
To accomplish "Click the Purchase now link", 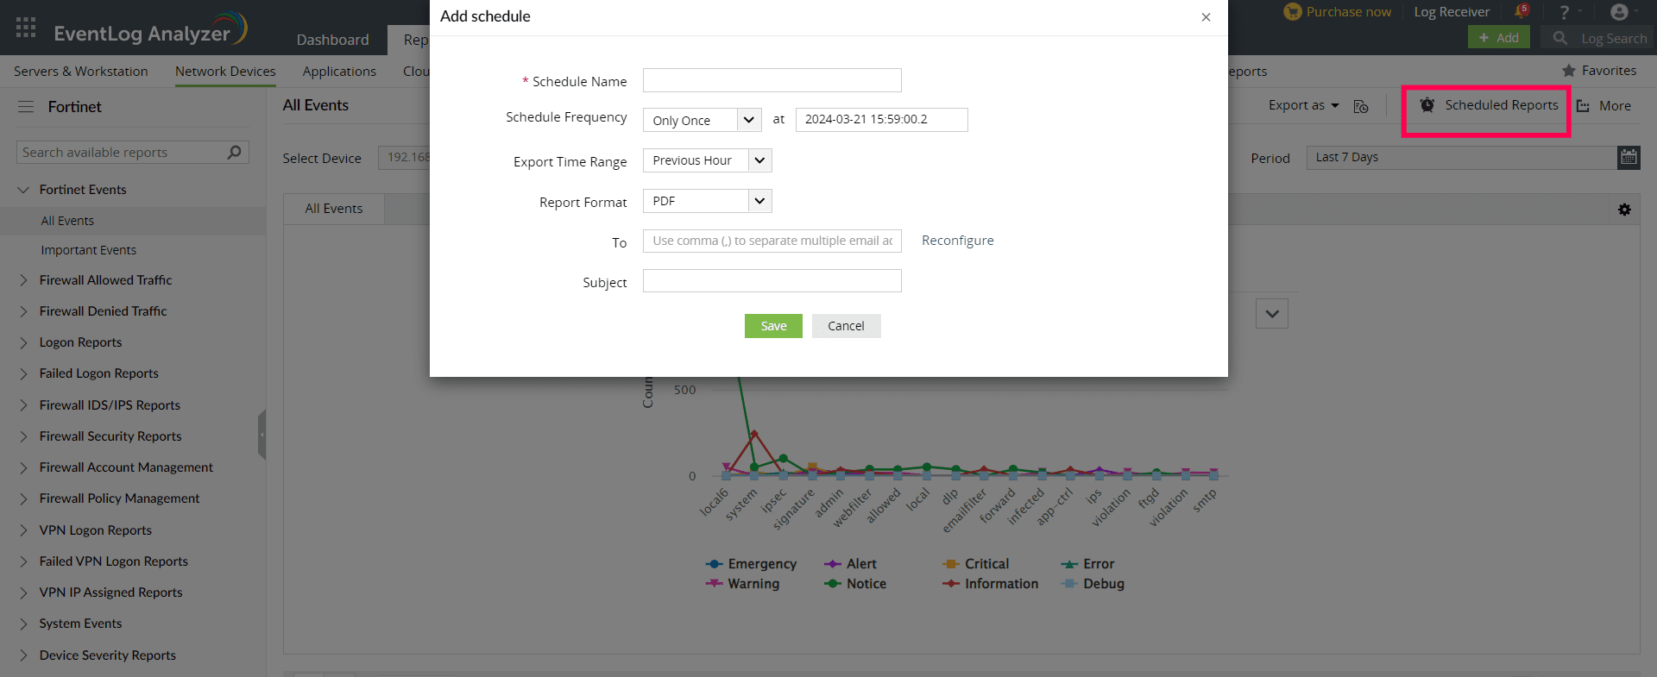I will tap(1348, 12).
